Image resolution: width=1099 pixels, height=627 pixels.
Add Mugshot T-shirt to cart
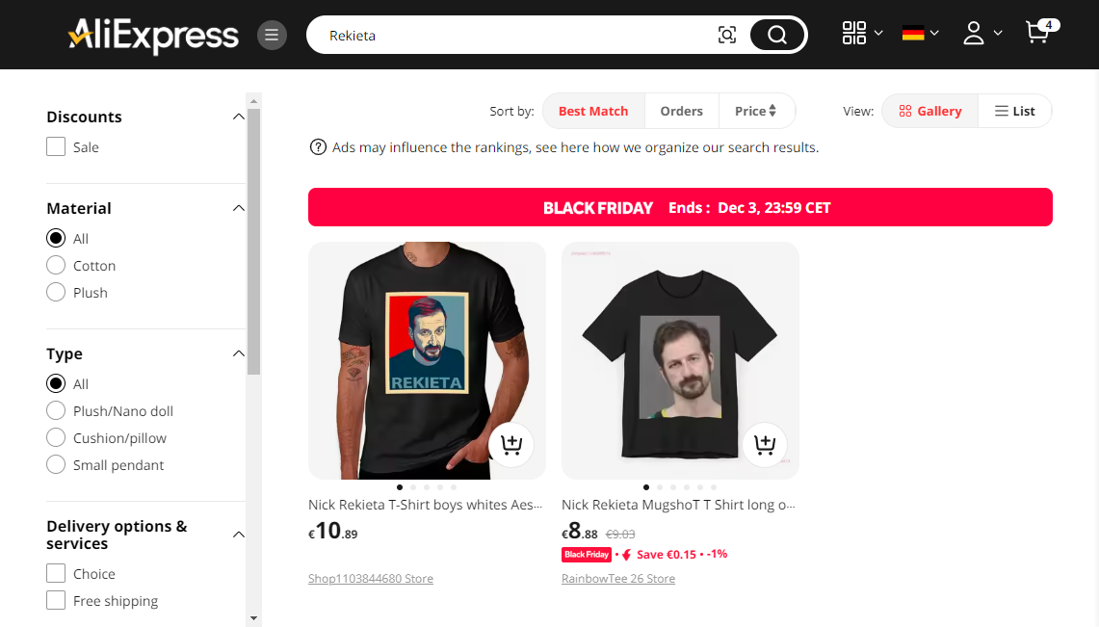(765, 444)
